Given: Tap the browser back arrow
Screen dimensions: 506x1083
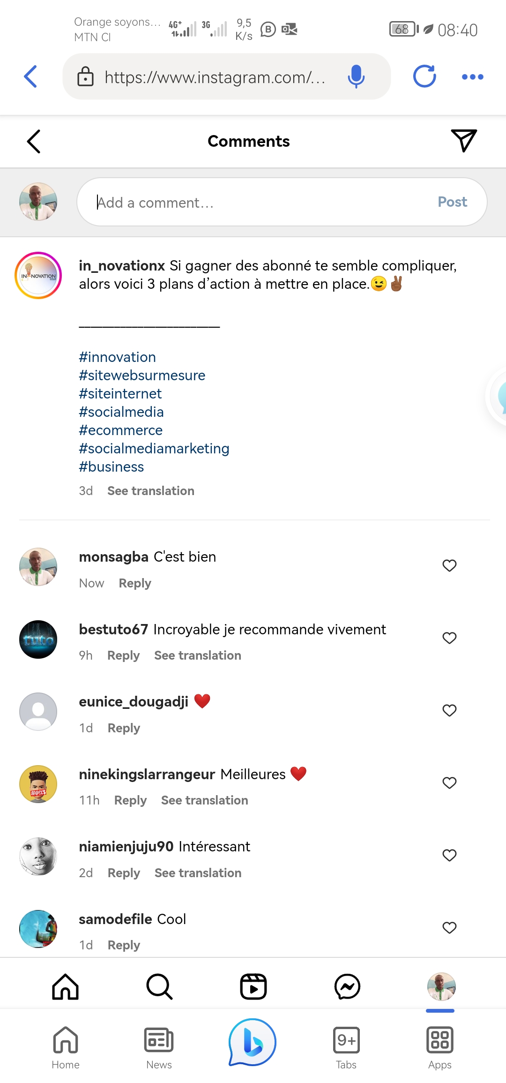Looking at the screenshot, I should tap(31, 76).
